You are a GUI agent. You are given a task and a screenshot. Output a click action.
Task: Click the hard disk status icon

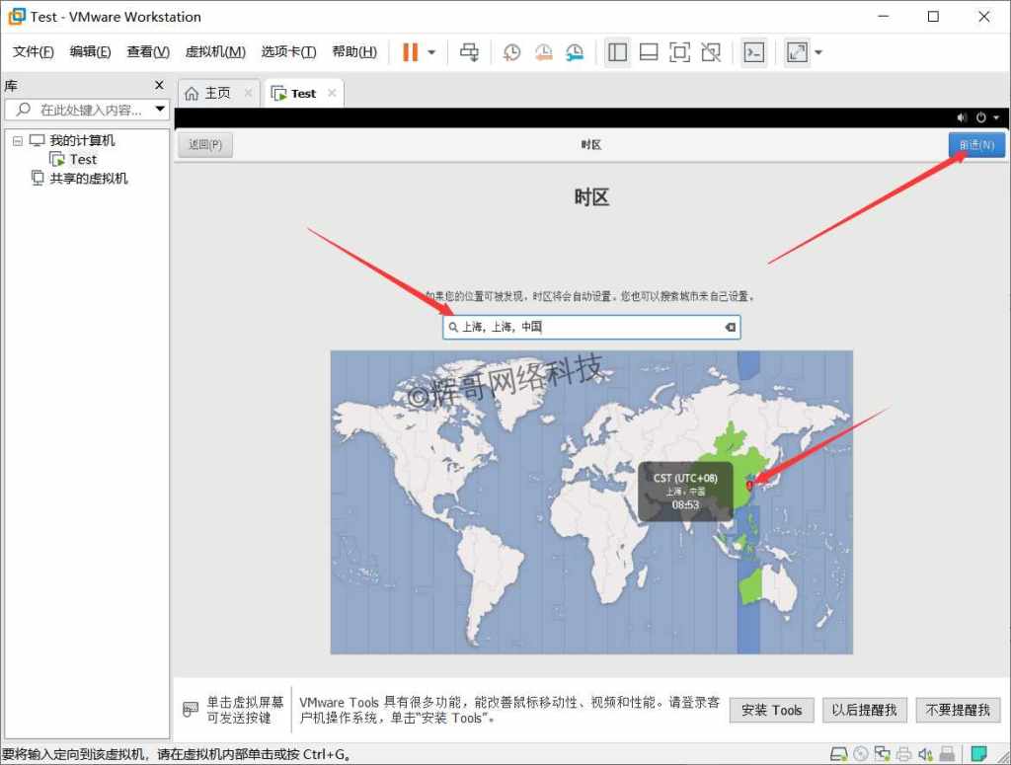pyautogui.click(x=838, y=753)
